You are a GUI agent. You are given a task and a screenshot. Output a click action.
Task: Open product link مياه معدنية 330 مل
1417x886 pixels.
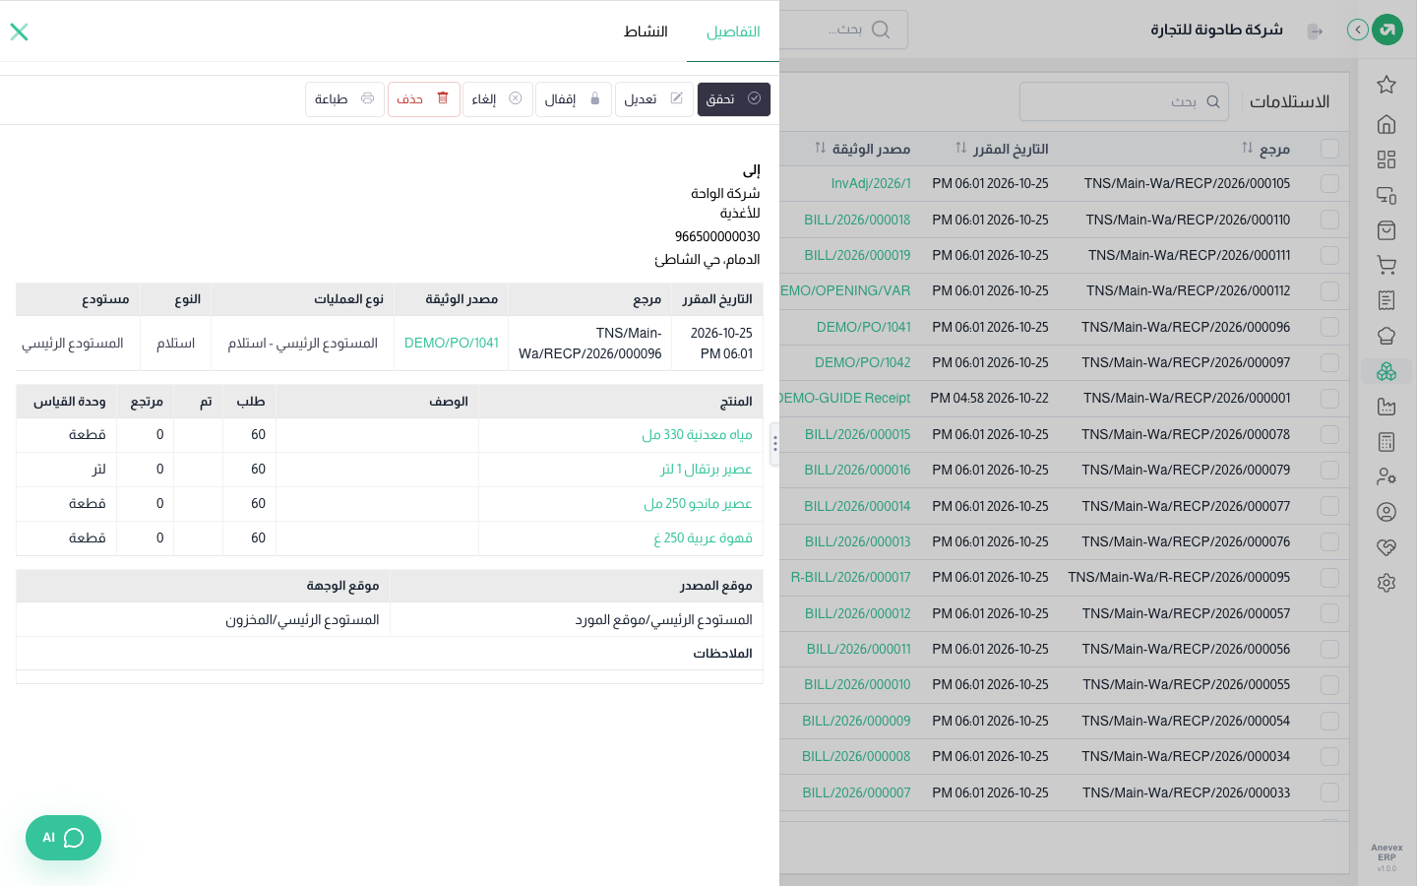[697, 434]
